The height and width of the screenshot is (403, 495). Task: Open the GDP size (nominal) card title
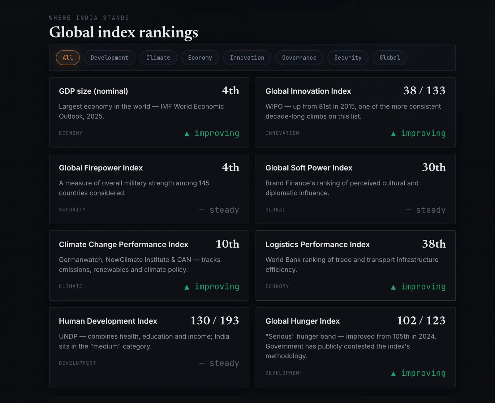(93, 91)
